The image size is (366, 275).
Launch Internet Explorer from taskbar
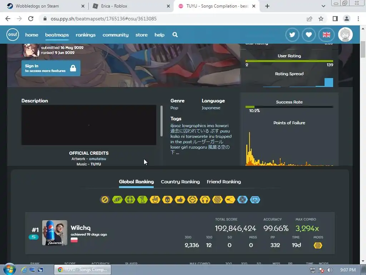[x=24, y=270]
